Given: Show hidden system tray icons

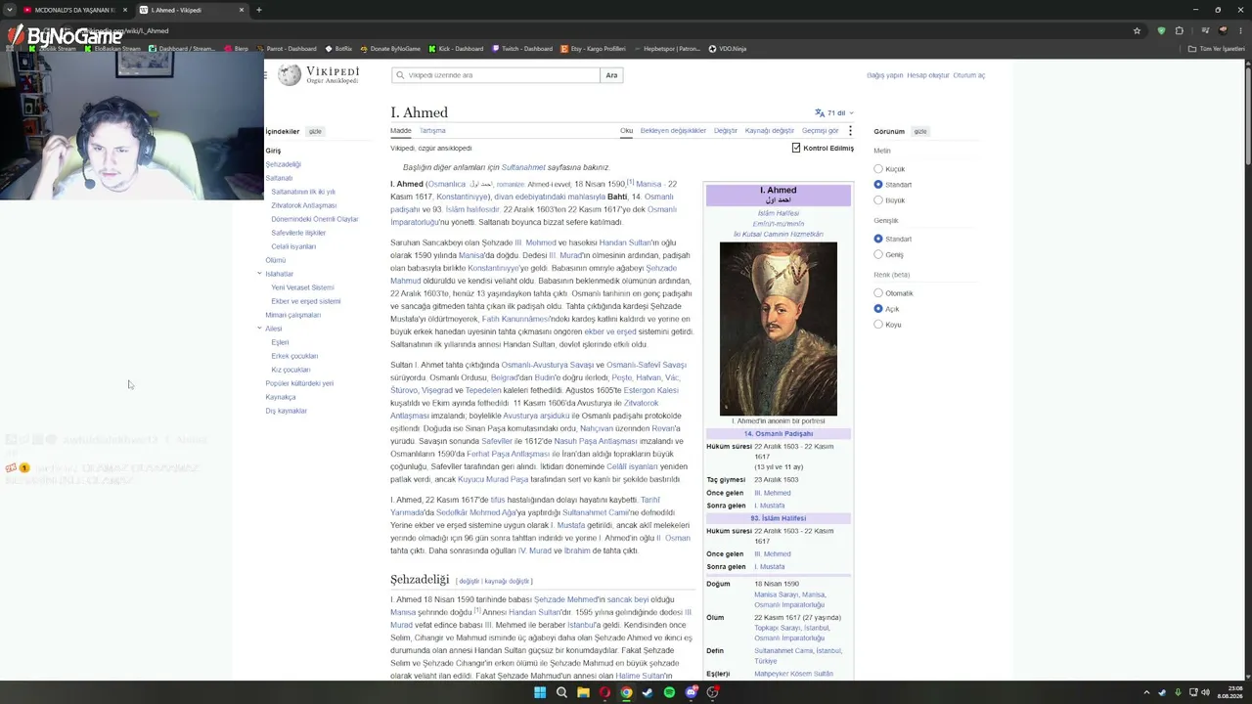Looking at the screenshot, I should (1146, 692).
